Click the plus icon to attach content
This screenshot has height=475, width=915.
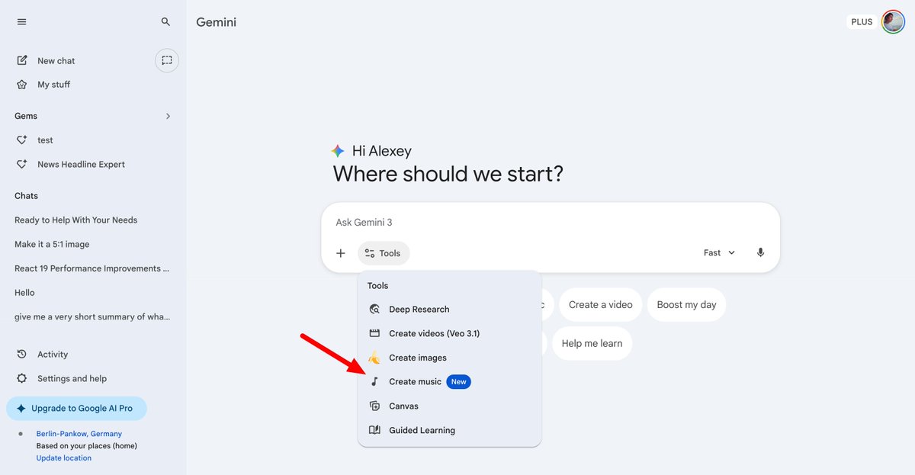point(341,252)
